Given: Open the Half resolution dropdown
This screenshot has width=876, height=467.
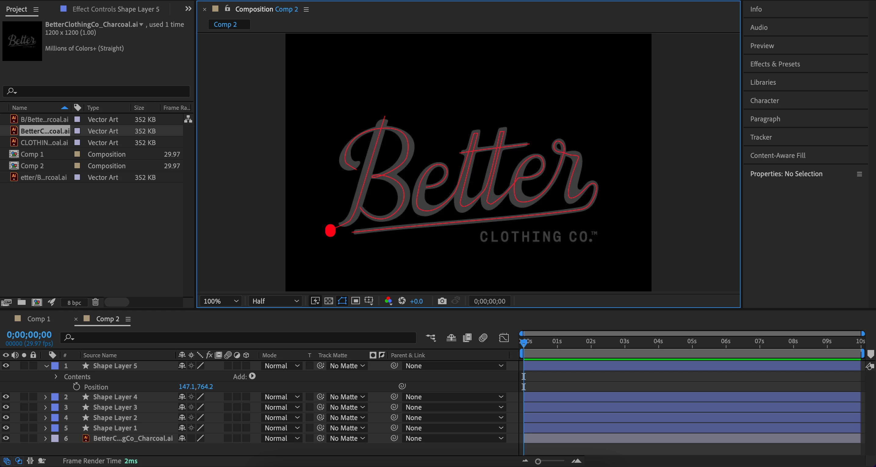Looking at the screenshot, I should coord(275,301).
